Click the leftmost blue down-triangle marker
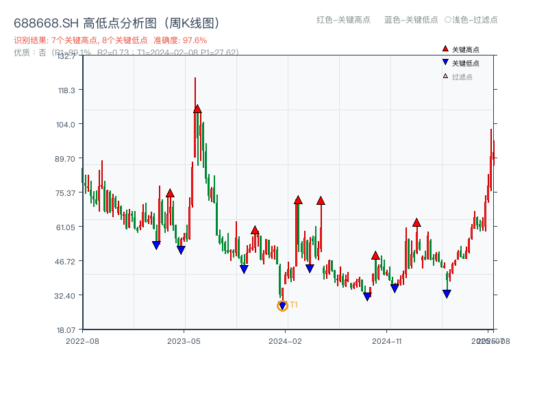The width and height of the screenshot is (548, 411). (x=156, y=244)
